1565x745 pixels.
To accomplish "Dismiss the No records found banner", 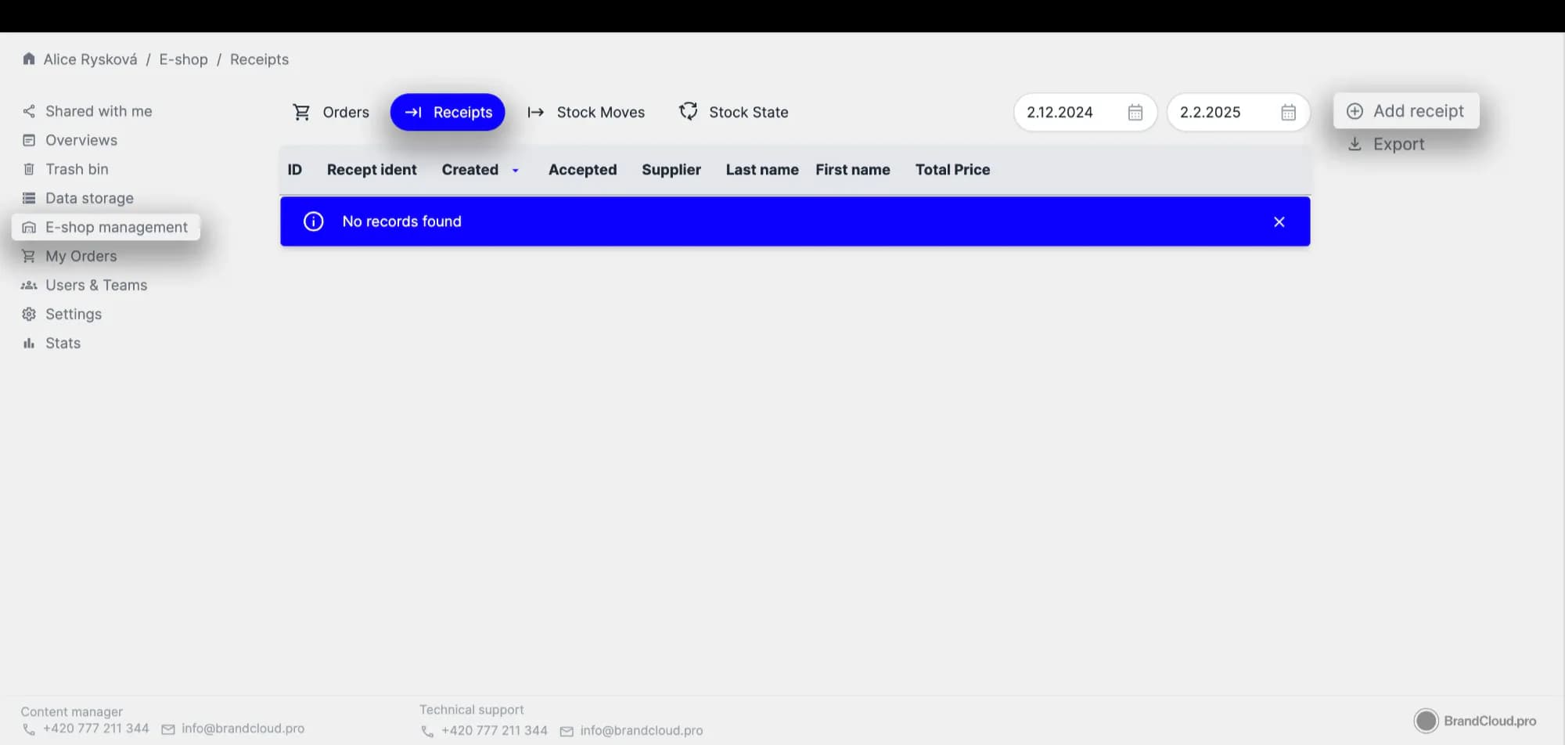I will pyautogui.click(x=1279, y=222).
